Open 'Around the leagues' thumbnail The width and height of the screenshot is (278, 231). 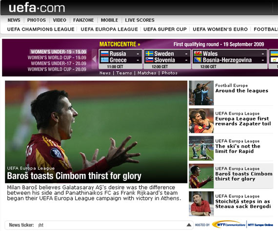tap(201, 93)
